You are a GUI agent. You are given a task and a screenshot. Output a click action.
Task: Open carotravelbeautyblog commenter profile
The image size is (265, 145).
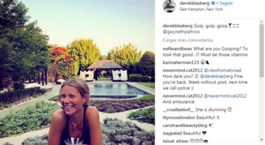(185, 126)
